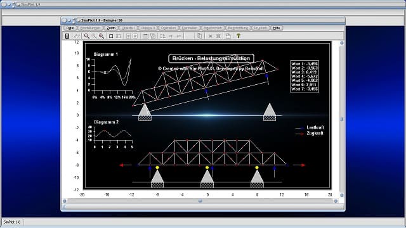Open the Operation menu
The width and height of the screenshot is (406, 228).
click(168, 28)
